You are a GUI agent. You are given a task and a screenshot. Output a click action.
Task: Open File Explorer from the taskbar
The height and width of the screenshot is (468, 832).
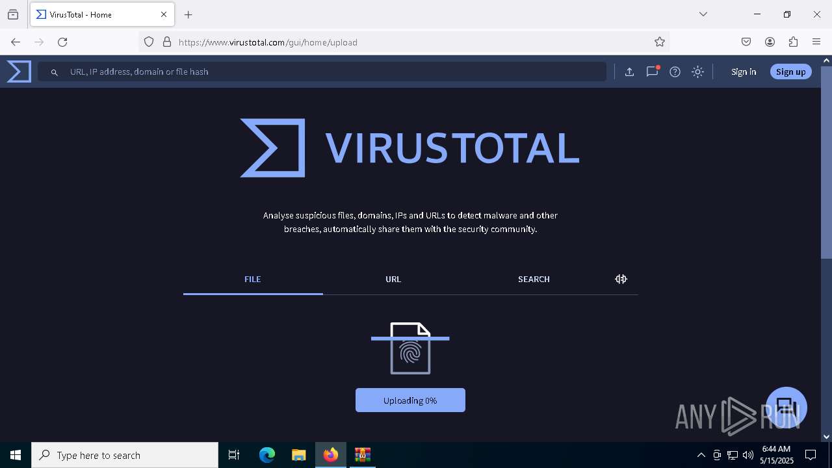pos(298,455)
